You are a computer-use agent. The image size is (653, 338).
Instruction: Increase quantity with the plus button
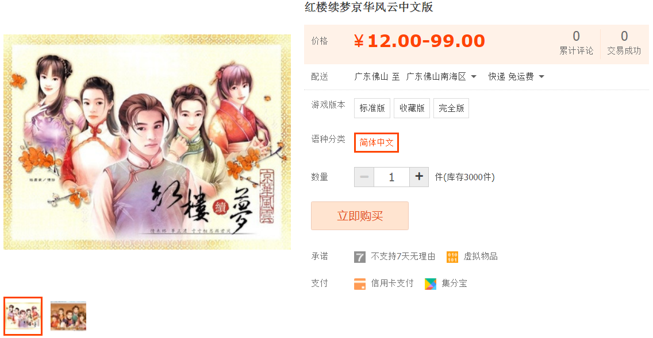pyautogui.click(x=419, y=177)
